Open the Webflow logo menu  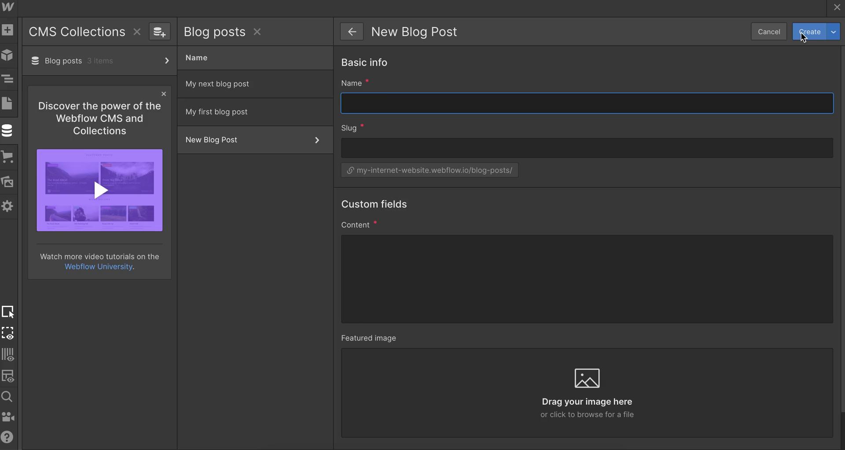(8, 7)
